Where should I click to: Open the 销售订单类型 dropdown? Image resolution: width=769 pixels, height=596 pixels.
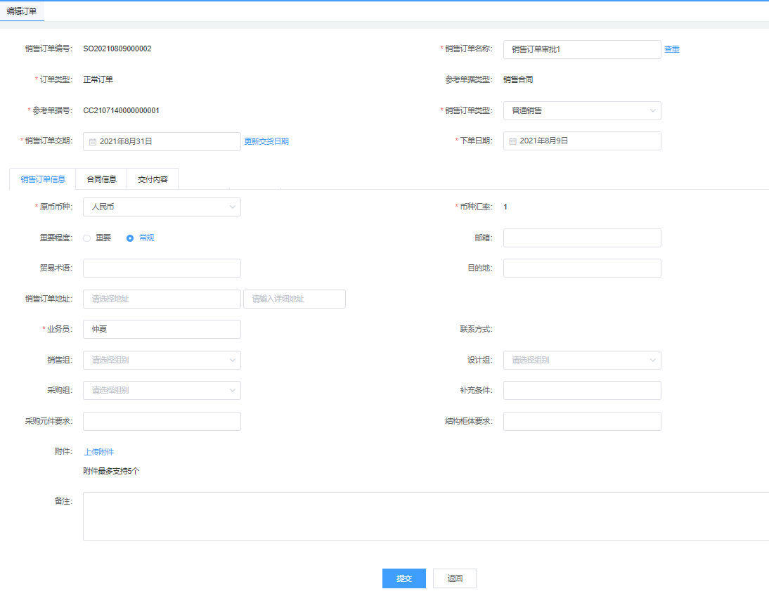point(582,110)
